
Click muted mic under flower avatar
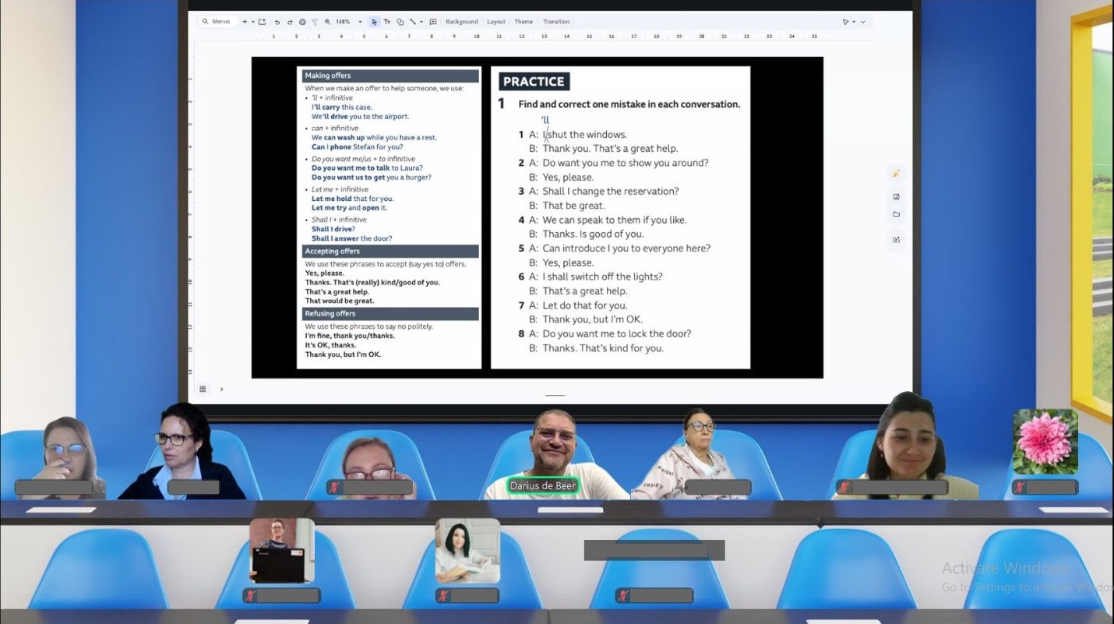click(1020, 488)
